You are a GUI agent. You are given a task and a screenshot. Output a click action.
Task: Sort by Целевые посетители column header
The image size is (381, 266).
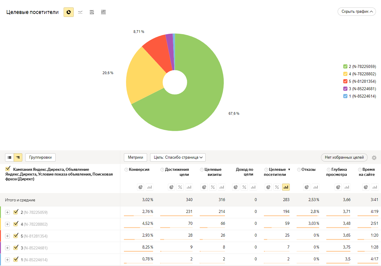click(275, 172)
